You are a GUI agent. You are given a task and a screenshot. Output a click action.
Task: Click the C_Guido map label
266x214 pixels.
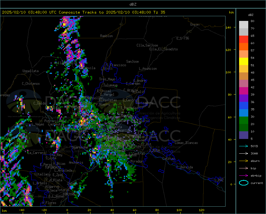click(x=40, y=103)
